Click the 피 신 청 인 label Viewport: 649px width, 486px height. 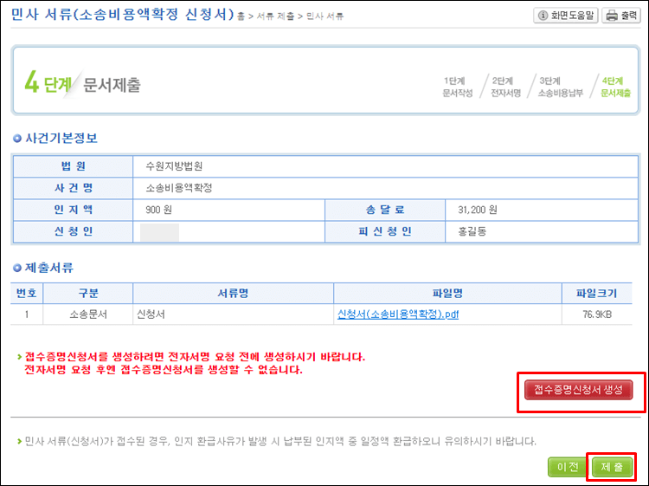point(385,231)
